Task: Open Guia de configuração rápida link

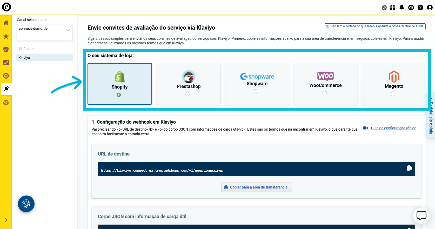Action: pos(394,128)
